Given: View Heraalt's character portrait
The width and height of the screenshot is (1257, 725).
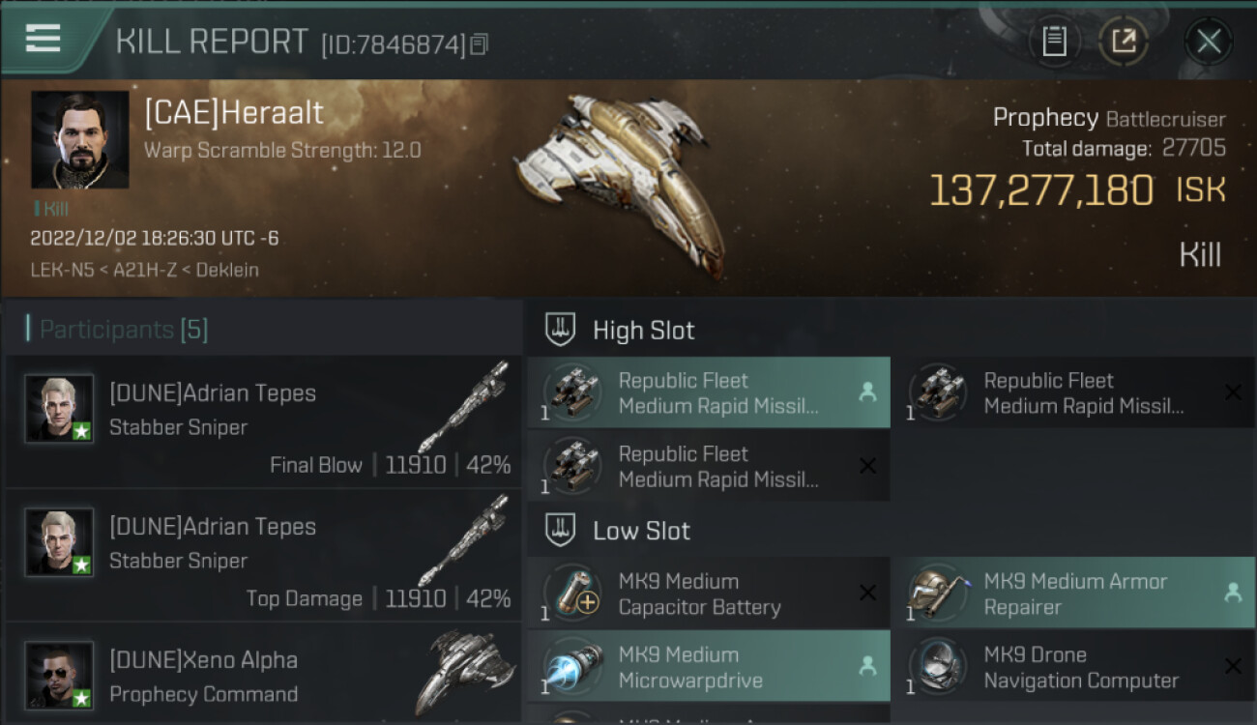Looking at the screenshot, I should pyautogui.click(x=79, y=139).
